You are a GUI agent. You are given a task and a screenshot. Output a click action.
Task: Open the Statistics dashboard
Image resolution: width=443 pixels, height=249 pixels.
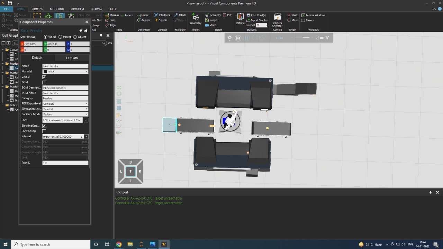[x=240, y=19]
